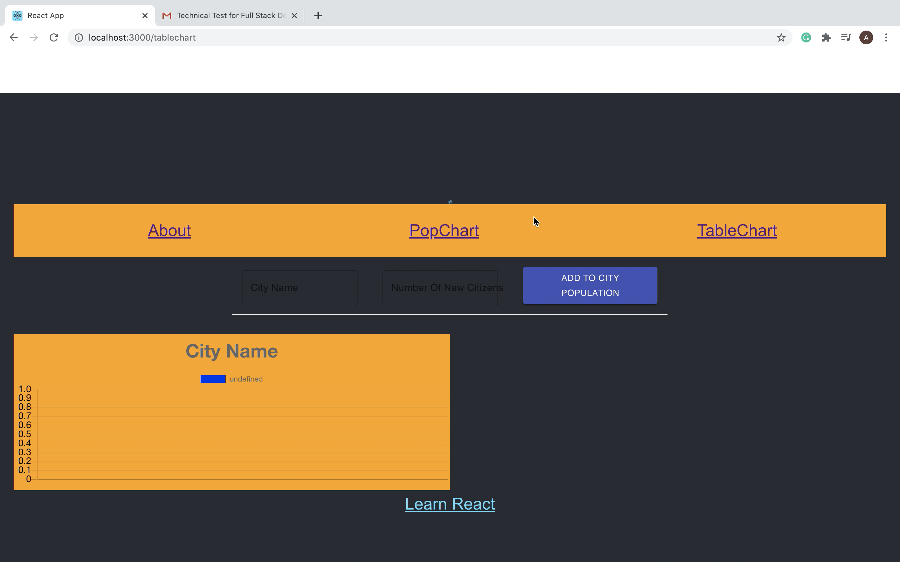Viewport: 900px width, 562px height.
Task: Open the media controls icon in toolbar
Action: click(845, 37)
